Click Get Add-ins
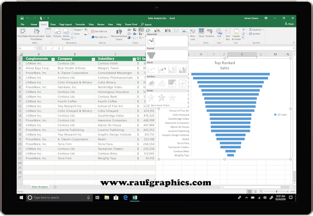This screenshot has height=216, width=313. click(x=99, y=31)
